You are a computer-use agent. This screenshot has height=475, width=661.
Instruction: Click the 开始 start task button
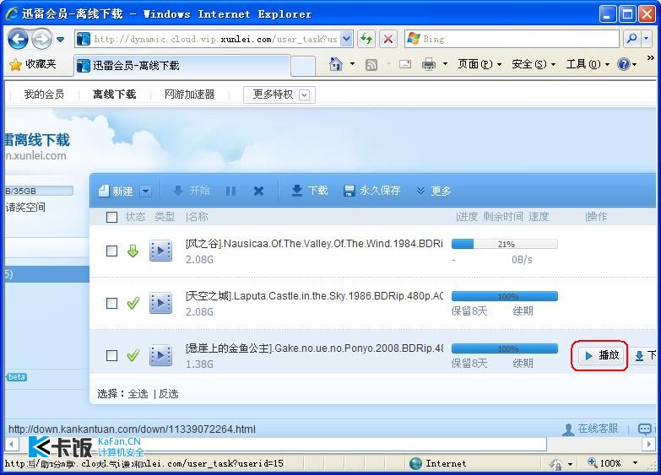coord(192,191)
